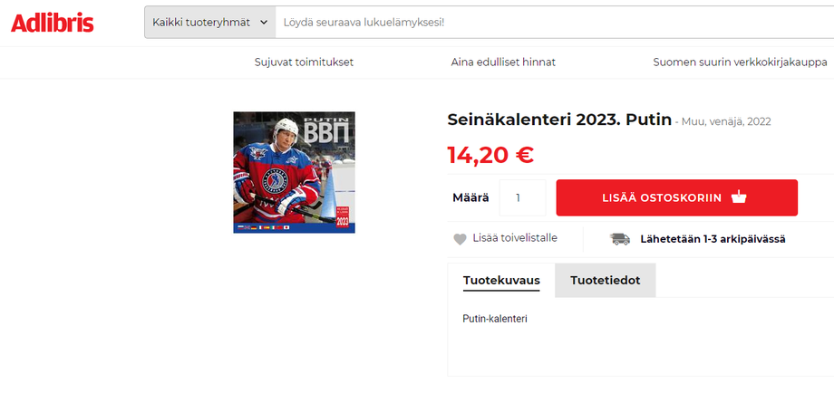Screen dimensions: 834x393
Task: Switch to the Tuotekuvaus tab
Action: tap(501, 281)
